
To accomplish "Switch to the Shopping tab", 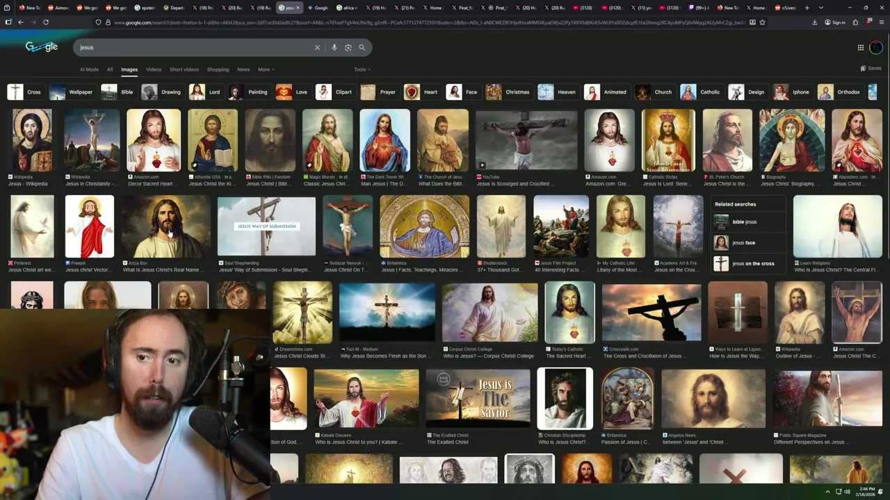I will 218,69.
